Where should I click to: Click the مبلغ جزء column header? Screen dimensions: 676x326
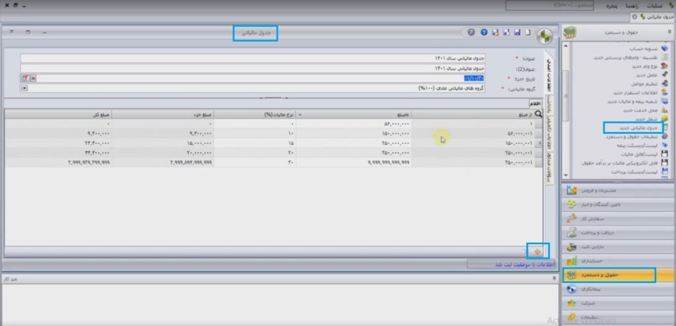[x=162, y=114]
